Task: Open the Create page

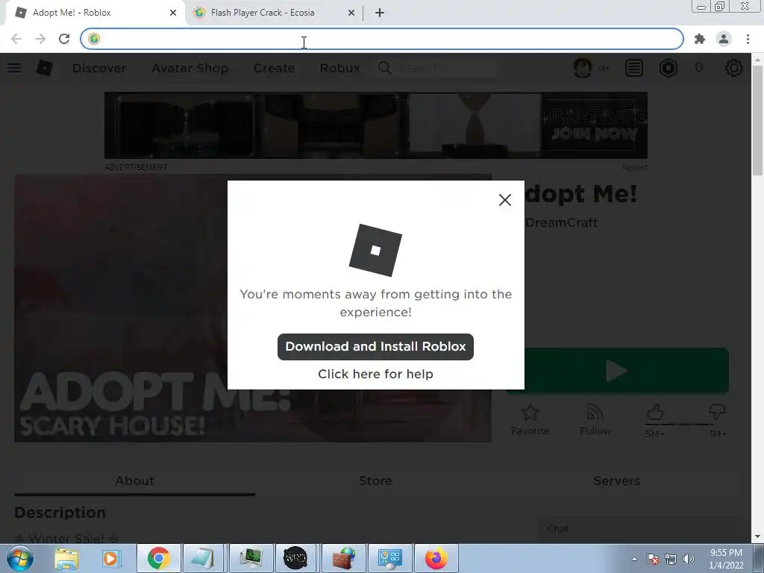Action: (x=274, y=68)
